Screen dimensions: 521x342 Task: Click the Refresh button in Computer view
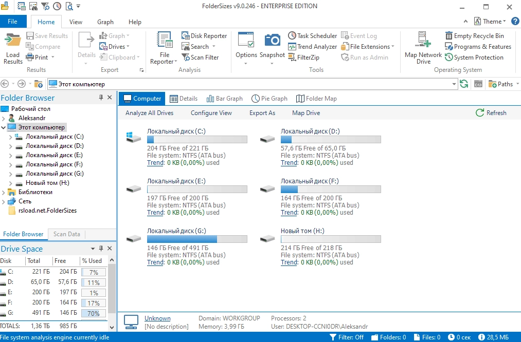tap(491, 113)
